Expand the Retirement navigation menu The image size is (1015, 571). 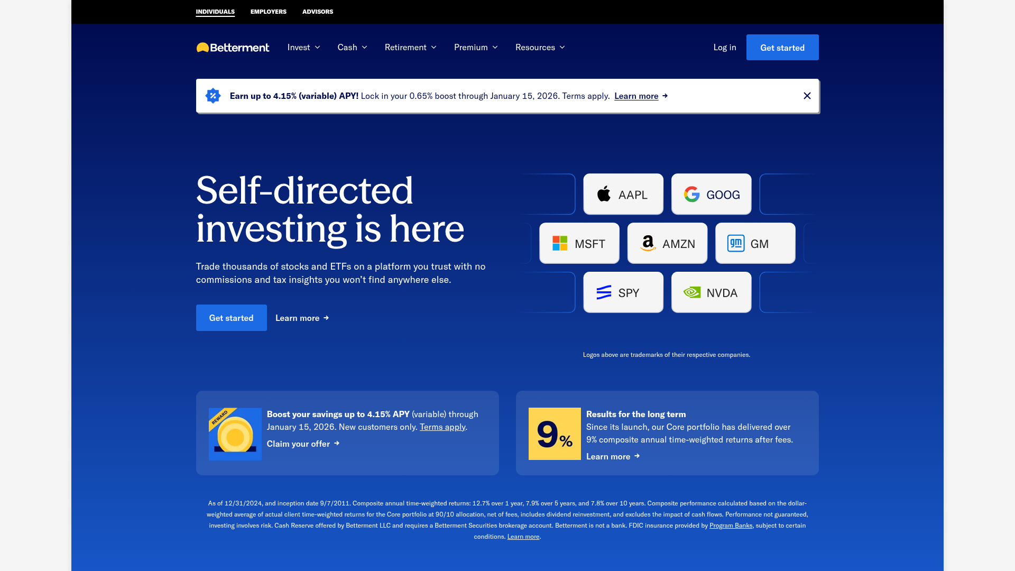point(410,47)
